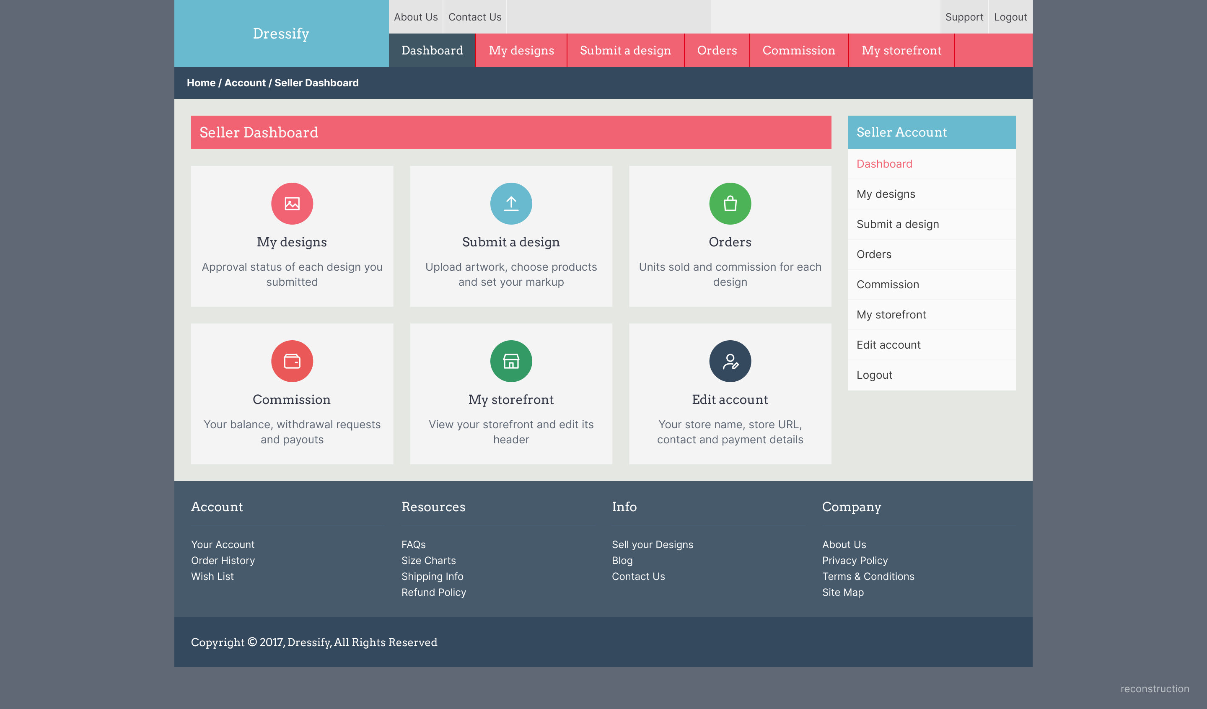Image resolution: width=1207 pixels, height=709 pixels.
Task: Click the Commission wallet icon
Action: coord(292,361)
